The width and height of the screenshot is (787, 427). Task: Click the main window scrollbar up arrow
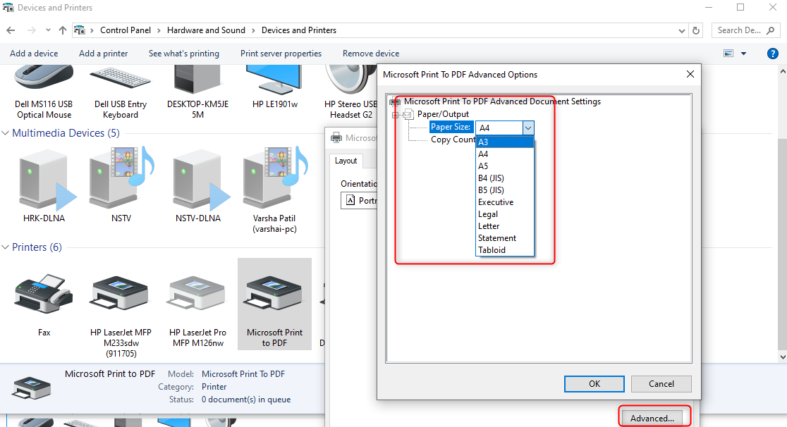[783, 71]
